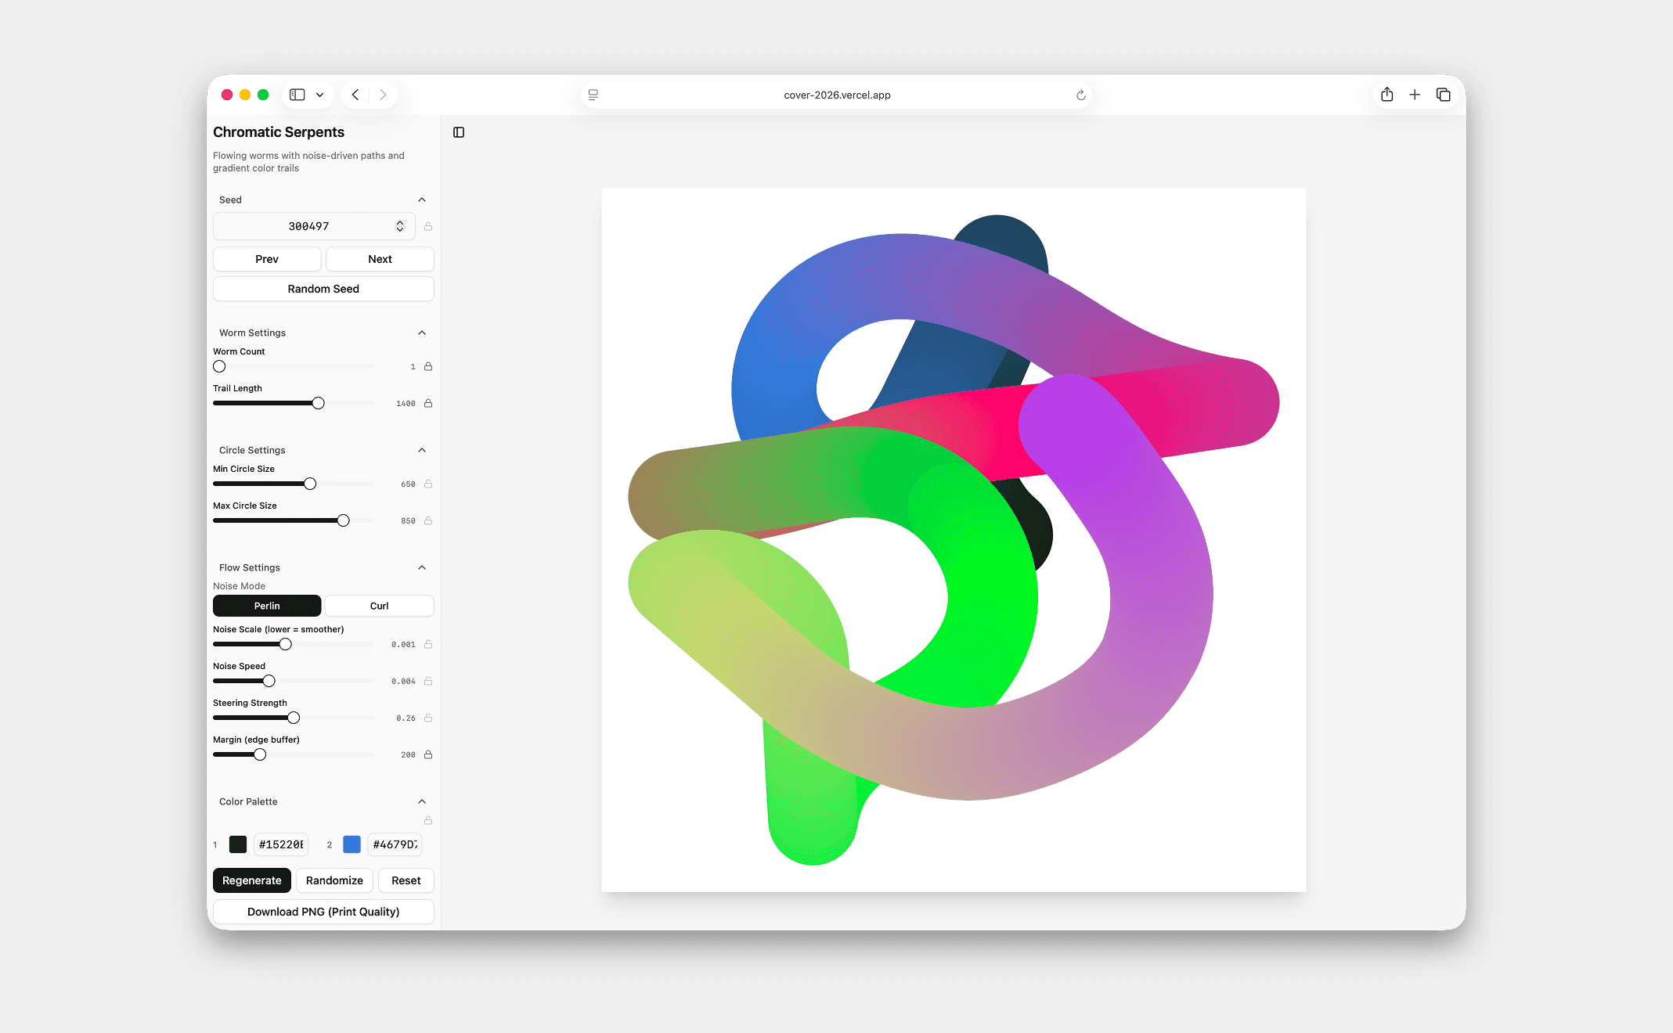Toggle the Worm Count lock icon
This screenshot has height=1033, width=1673.
pyautogui.click(x=428, y=366)
